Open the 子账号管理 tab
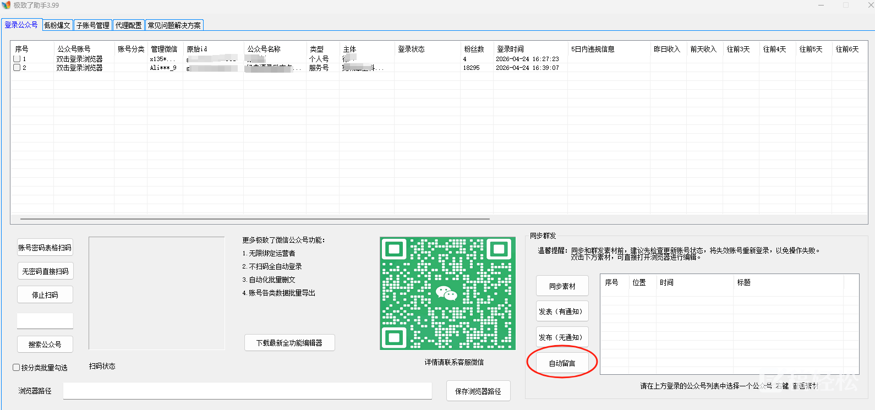 coord(93,25)
